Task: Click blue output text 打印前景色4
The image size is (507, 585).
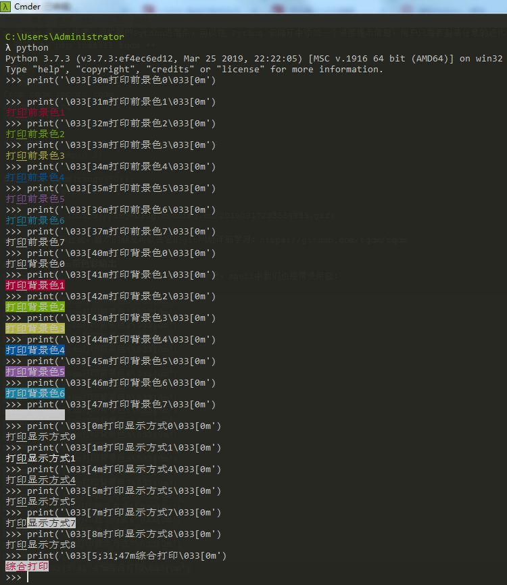Action: (35, 178)
